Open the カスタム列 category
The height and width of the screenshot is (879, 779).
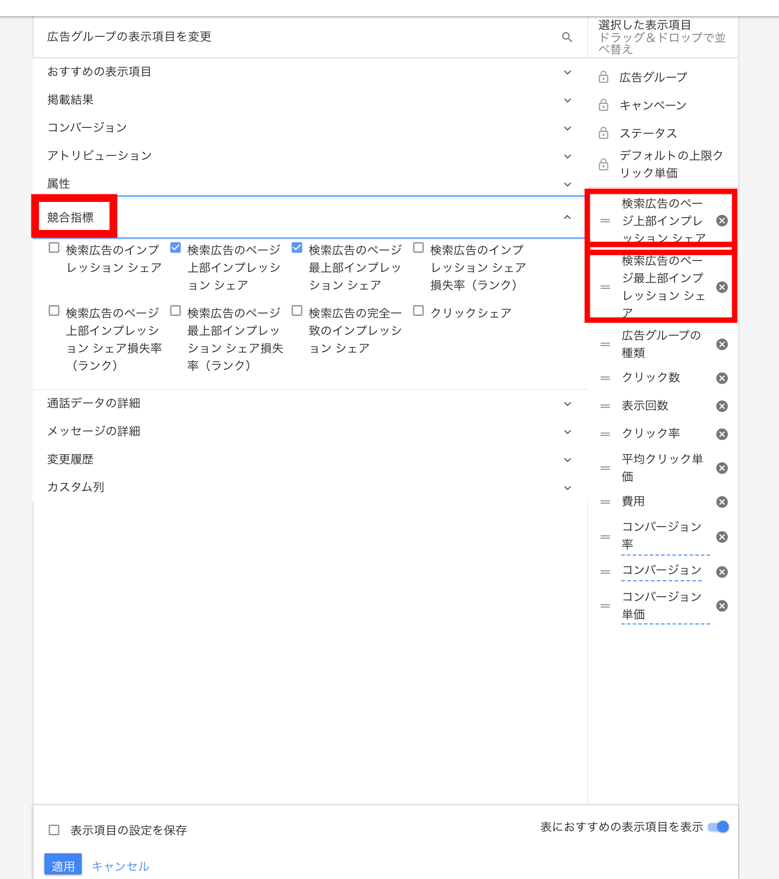pyautogui.click(x=567, y=488)
